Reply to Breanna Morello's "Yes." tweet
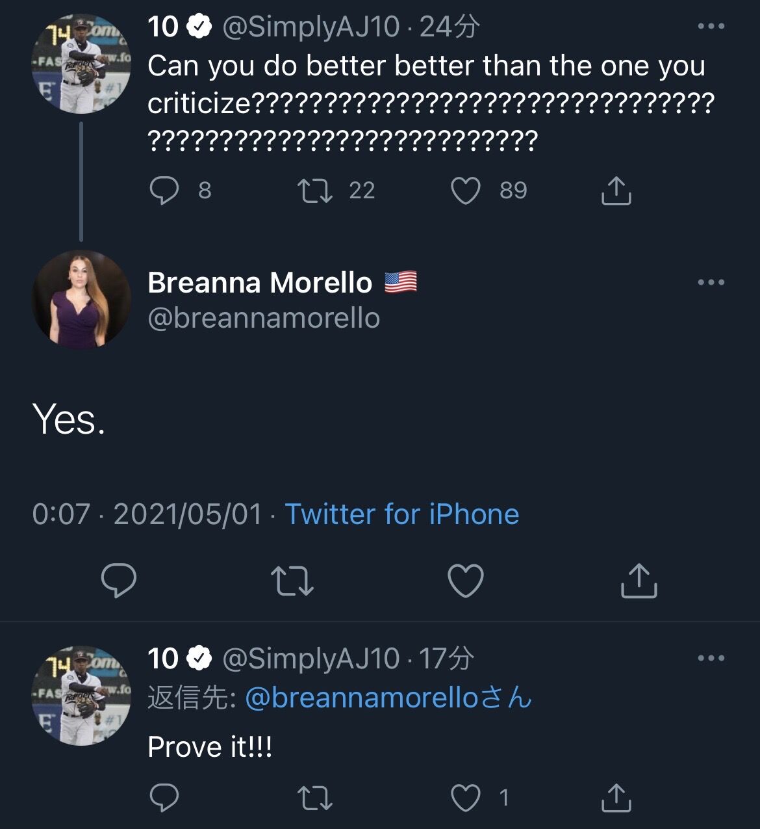760x829 pixels. click(x=120, y=580)
